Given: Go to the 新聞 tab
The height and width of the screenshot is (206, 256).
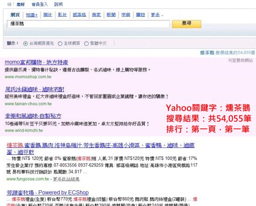Looking at the screenshot, I should (x=111, y=15).
